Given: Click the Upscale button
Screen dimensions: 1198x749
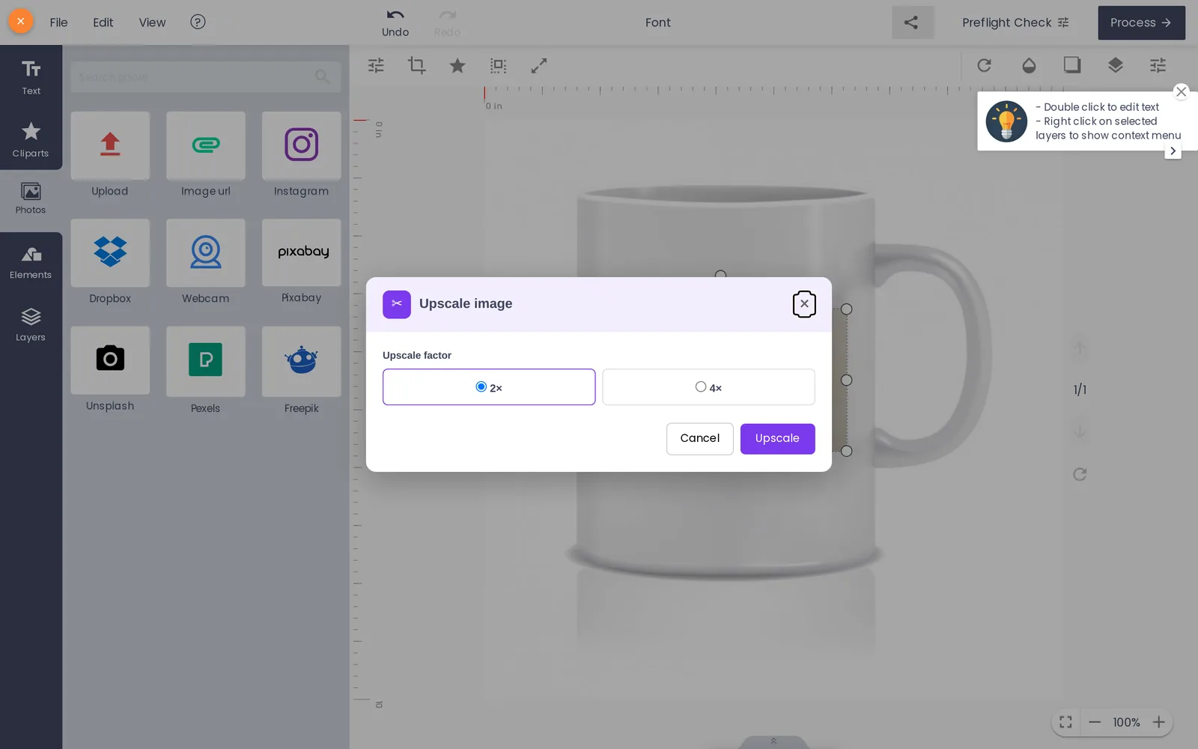Looking at the screenshot, I should point(777,438).
